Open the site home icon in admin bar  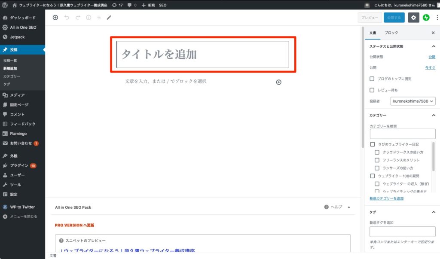coord(15,5)
